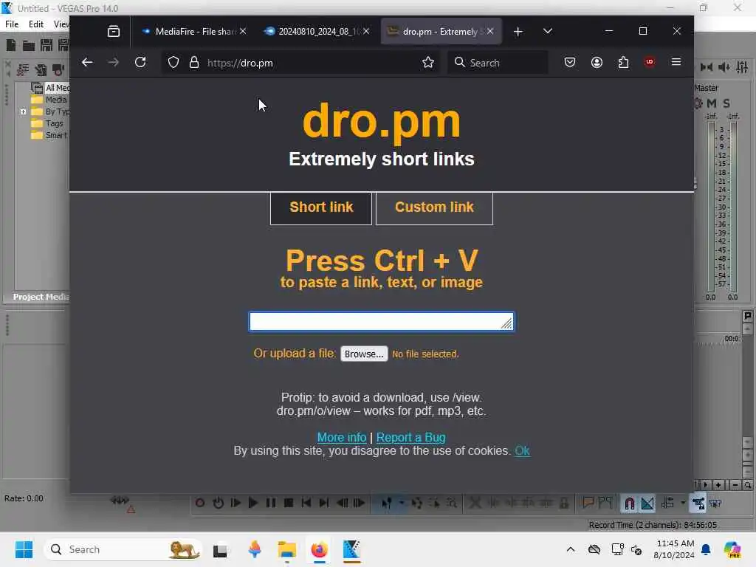Open the Firefox tracking protection shield
Screen dimensions: 756x567
click(x=173, y=63)
